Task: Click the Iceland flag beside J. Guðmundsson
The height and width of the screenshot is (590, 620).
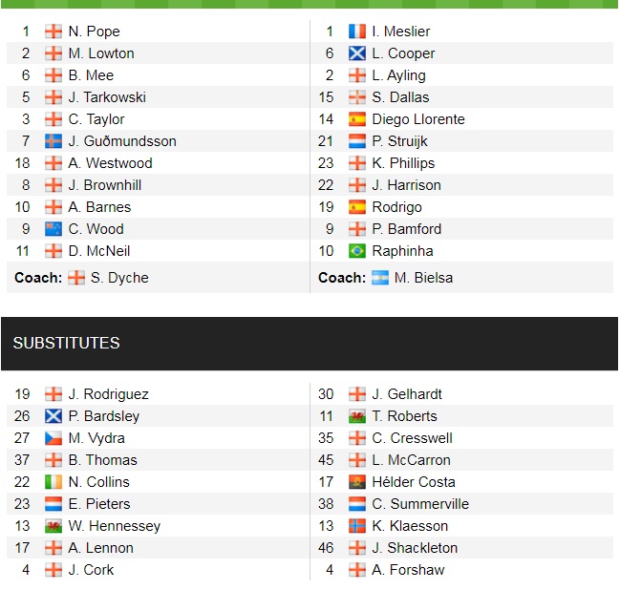Action: tap(53, 141)
